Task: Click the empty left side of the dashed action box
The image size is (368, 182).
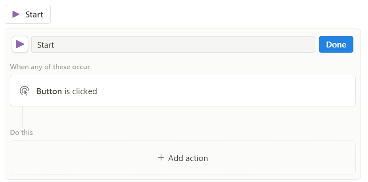Action: 70,157
